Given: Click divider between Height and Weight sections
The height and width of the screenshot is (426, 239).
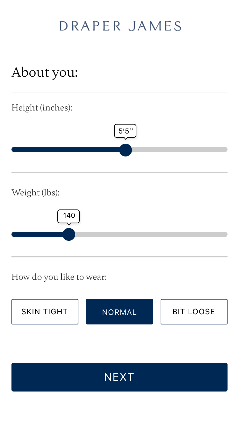Looking at the screenshot, I should [119, 172].
